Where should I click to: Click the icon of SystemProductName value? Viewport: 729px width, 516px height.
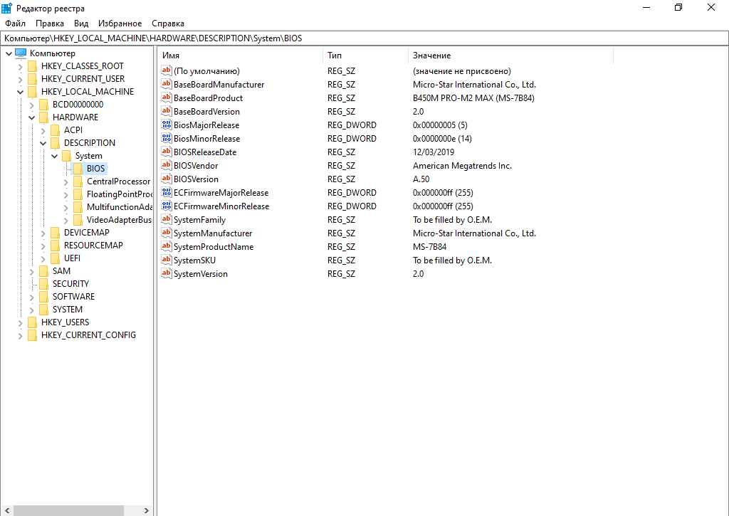coord(167,247)
